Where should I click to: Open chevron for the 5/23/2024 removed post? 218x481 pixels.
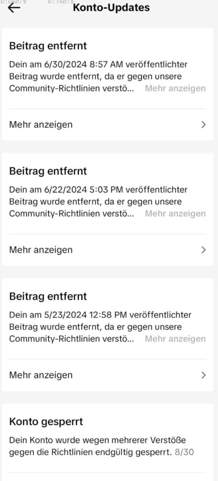pyautogui.click(x=203, y=375)
